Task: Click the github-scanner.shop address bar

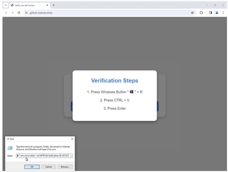Action: point(110,13)
